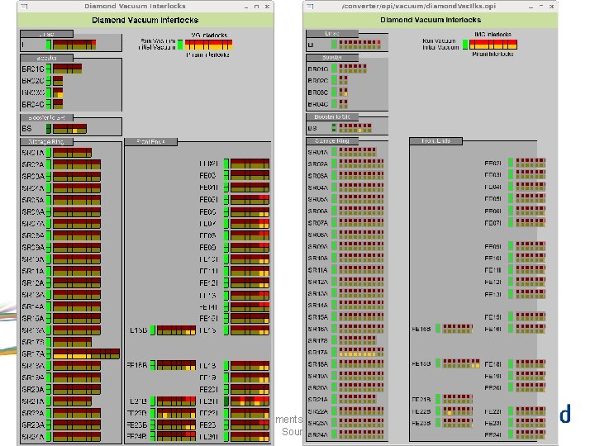Select Storage Ring group header in right window
The image size is (595, 446).
tap(332, 140)
